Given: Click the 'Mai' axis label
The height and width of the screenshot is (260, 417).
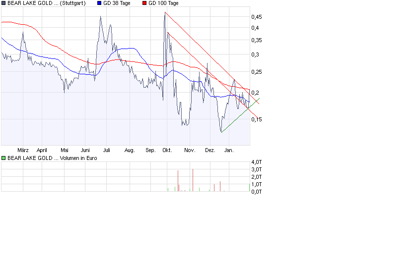Looking at the screenshot, I should click(x=65, y=150).
